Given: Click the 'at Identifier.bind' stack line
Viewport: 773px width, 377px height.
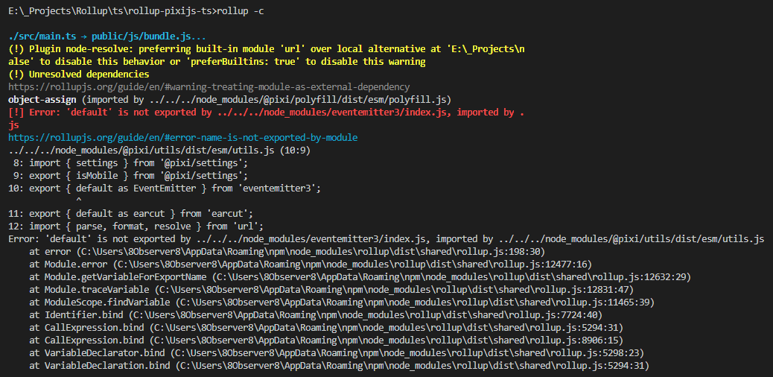Looking at the screenshot, I should click(x=316, y=315).
